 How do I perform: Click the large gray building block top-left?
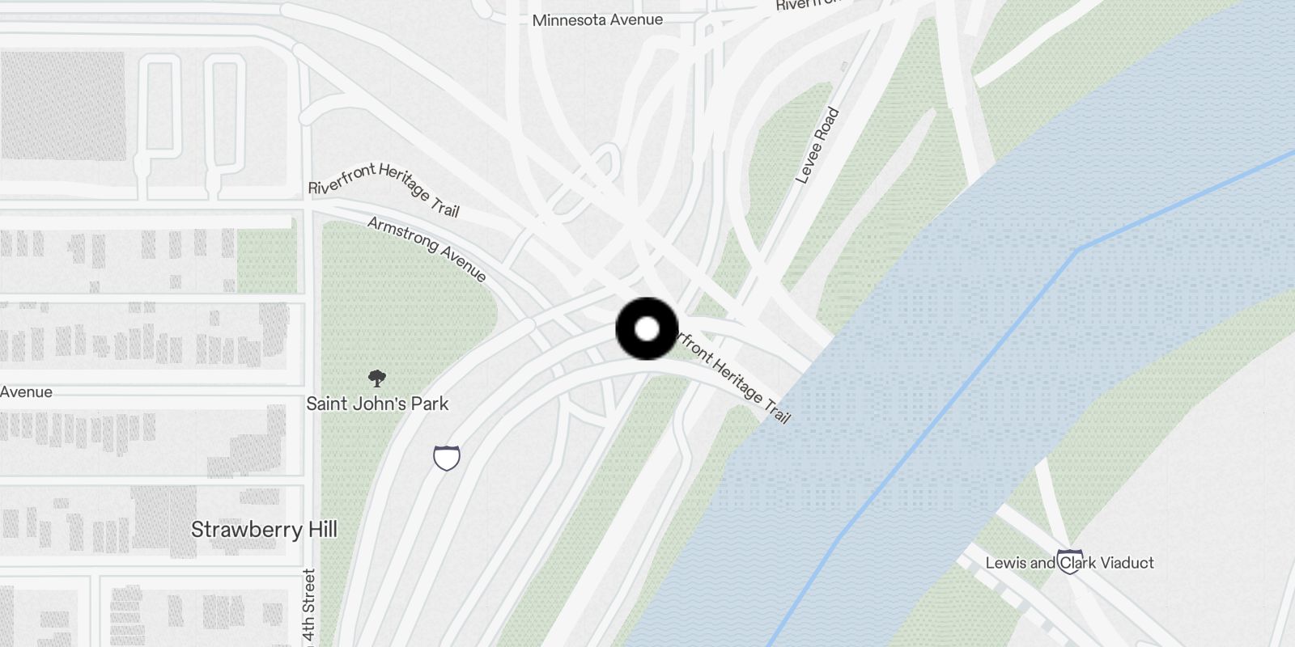coord(62,106)
